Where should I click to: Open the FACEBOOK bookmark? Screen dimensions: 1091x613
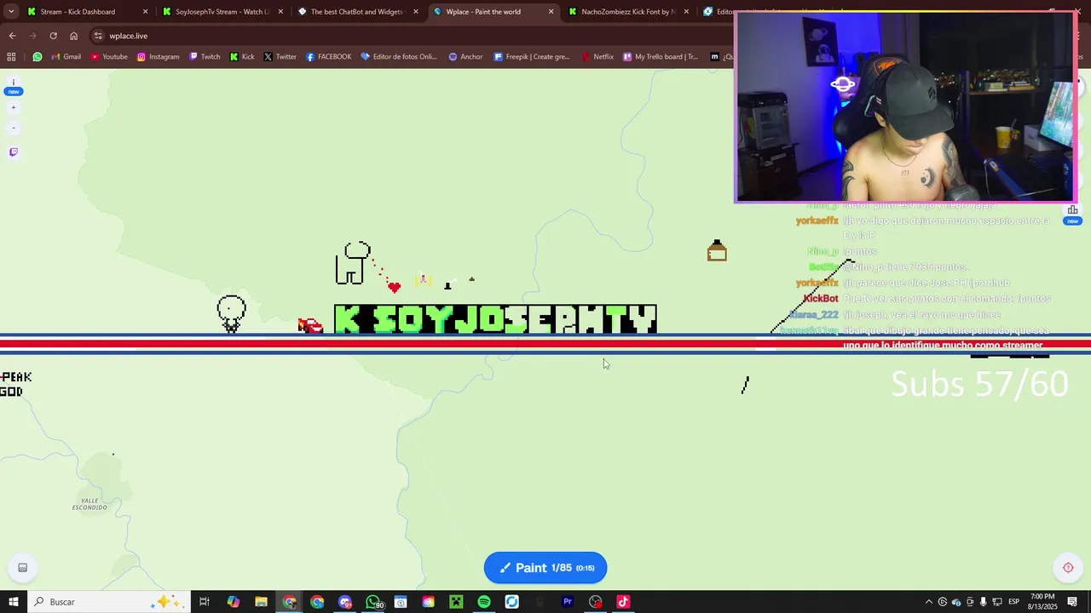point(328,57)
